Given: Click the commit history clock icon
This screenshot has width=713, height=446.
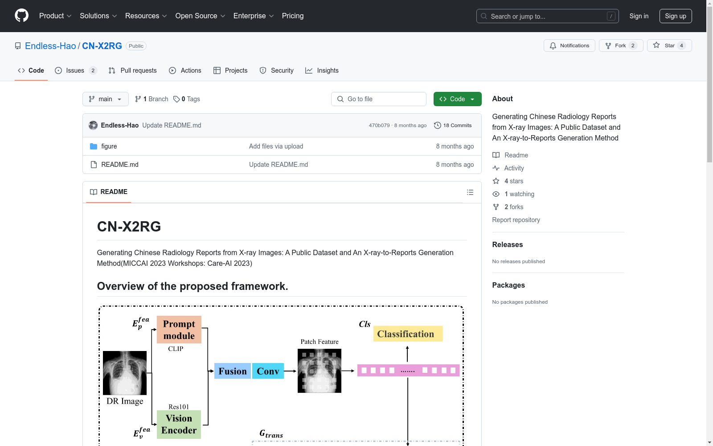Looking at the screenshot, I should (437, 125).
